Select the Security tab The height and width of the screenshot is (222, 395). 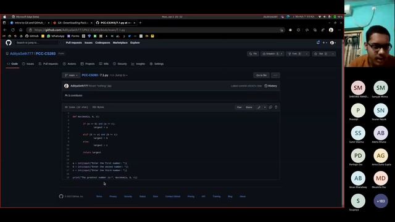click(120, 64)
